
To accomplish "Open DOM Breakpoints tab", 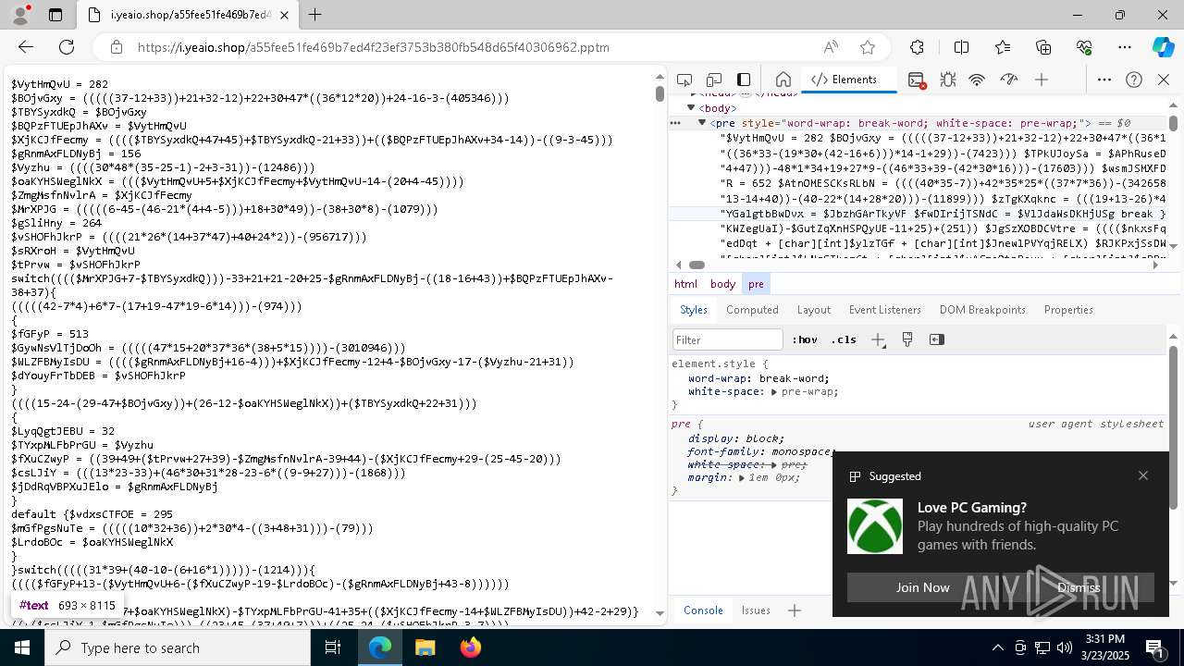I will pos(982,310).
